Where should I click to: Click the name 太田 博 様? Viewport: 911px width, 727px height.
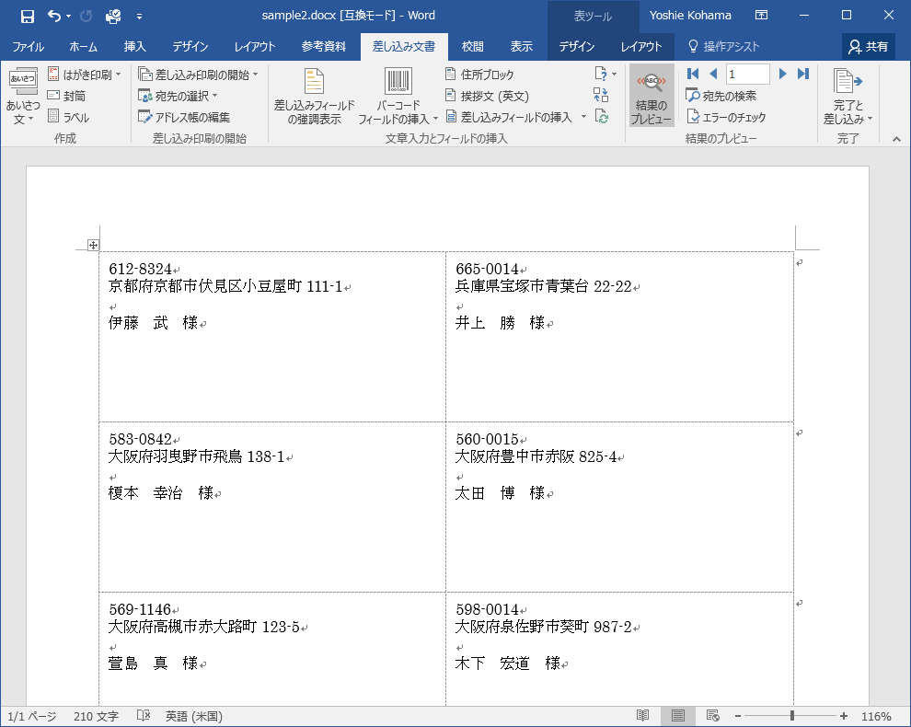(500, 493)
